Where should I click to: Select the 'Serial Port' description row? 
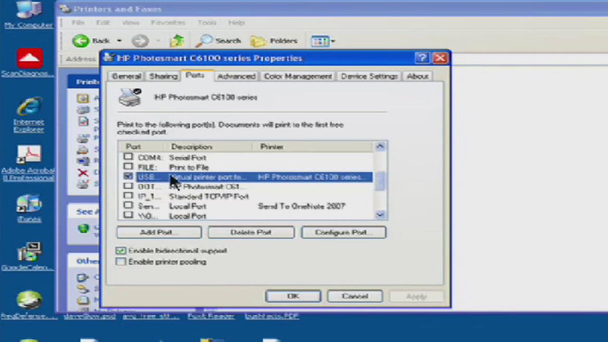[188, 157]
